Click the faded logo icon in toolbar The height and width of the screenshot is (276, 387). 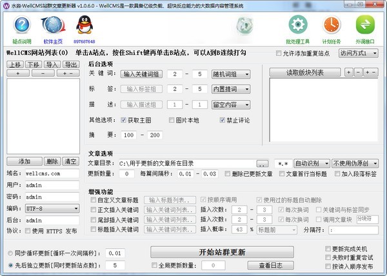click(x=244, y=25)
